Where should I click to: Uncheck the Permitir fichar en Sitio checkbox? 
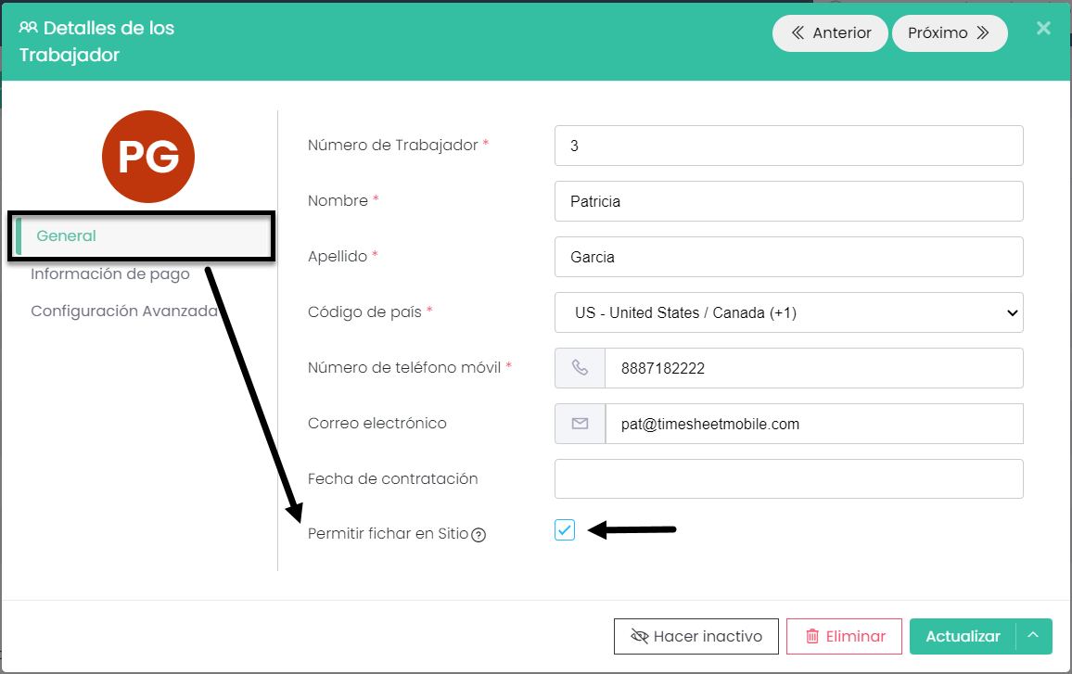click(565, 529)
